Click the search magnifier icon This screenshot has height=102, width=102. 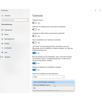click(27, 20)
